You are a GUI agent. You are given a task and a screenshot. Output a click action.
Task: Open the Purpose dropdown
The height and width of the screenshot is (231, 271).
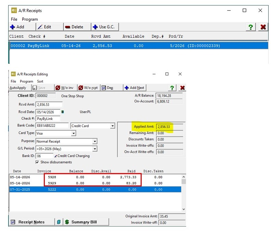tap(95, 141)
